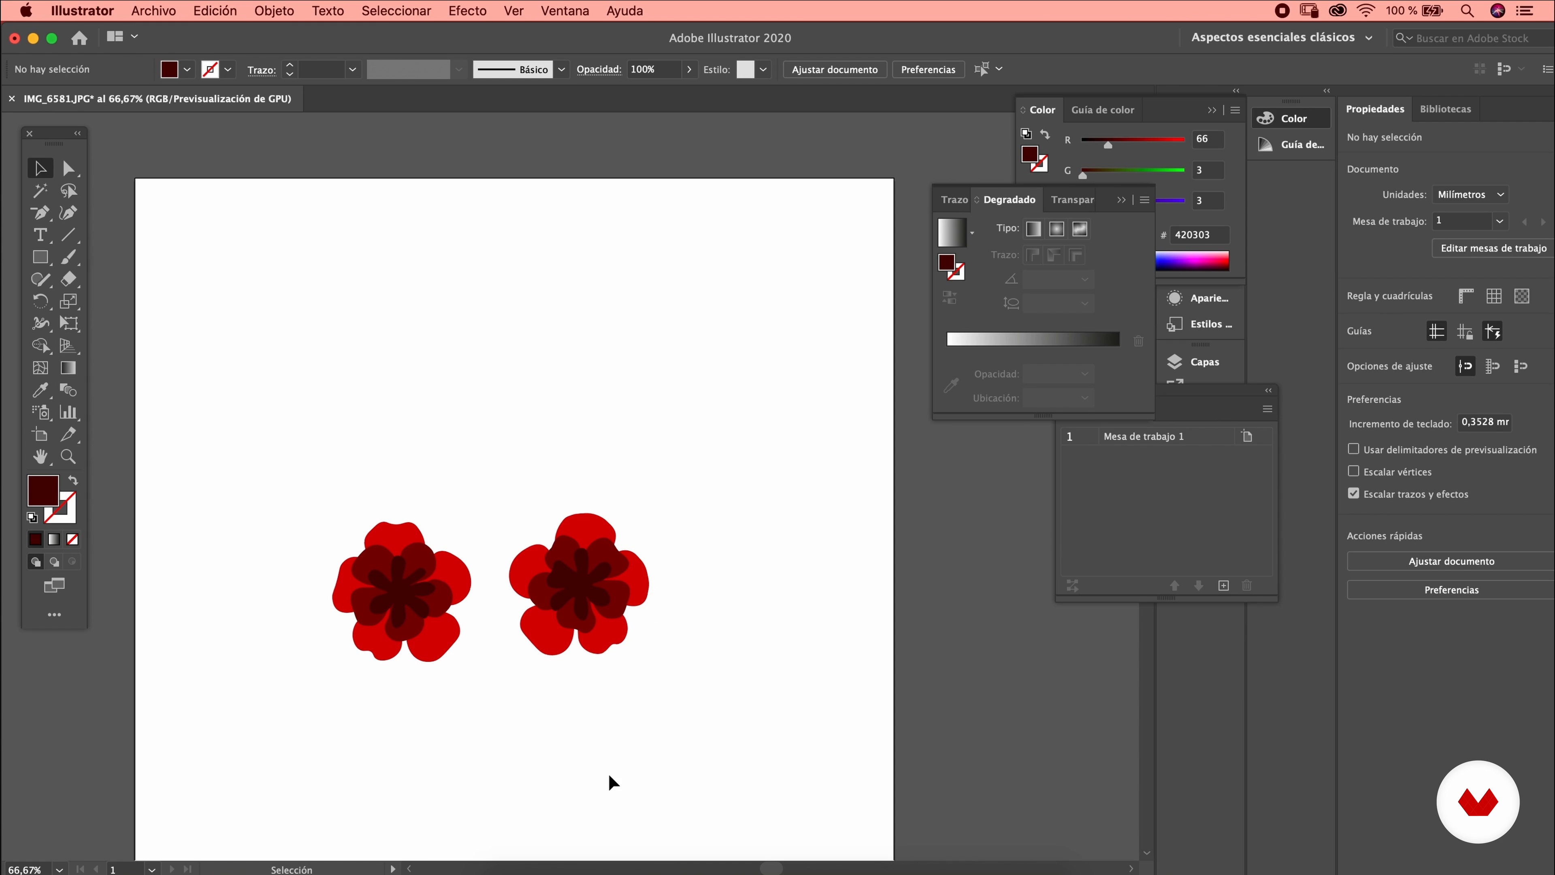This screenshot has width=1555, height=875.
Task: Toggle transparency grid in Propiedades panel
Action: (1522, 296)
